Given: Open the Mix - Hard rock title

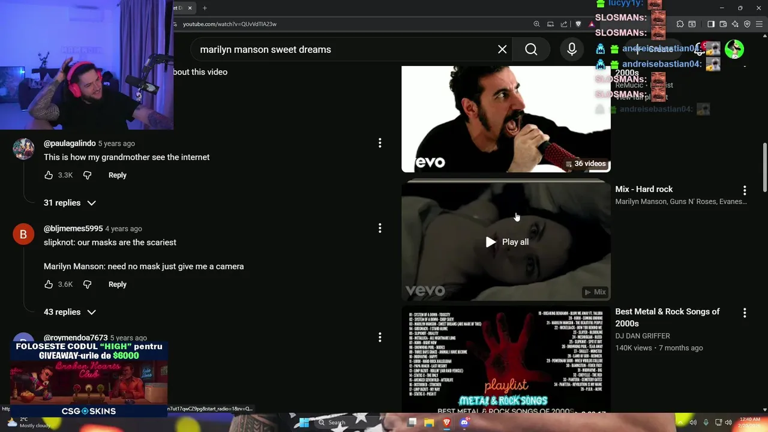Looking at the screenshot, I should (x=644, y=189).
